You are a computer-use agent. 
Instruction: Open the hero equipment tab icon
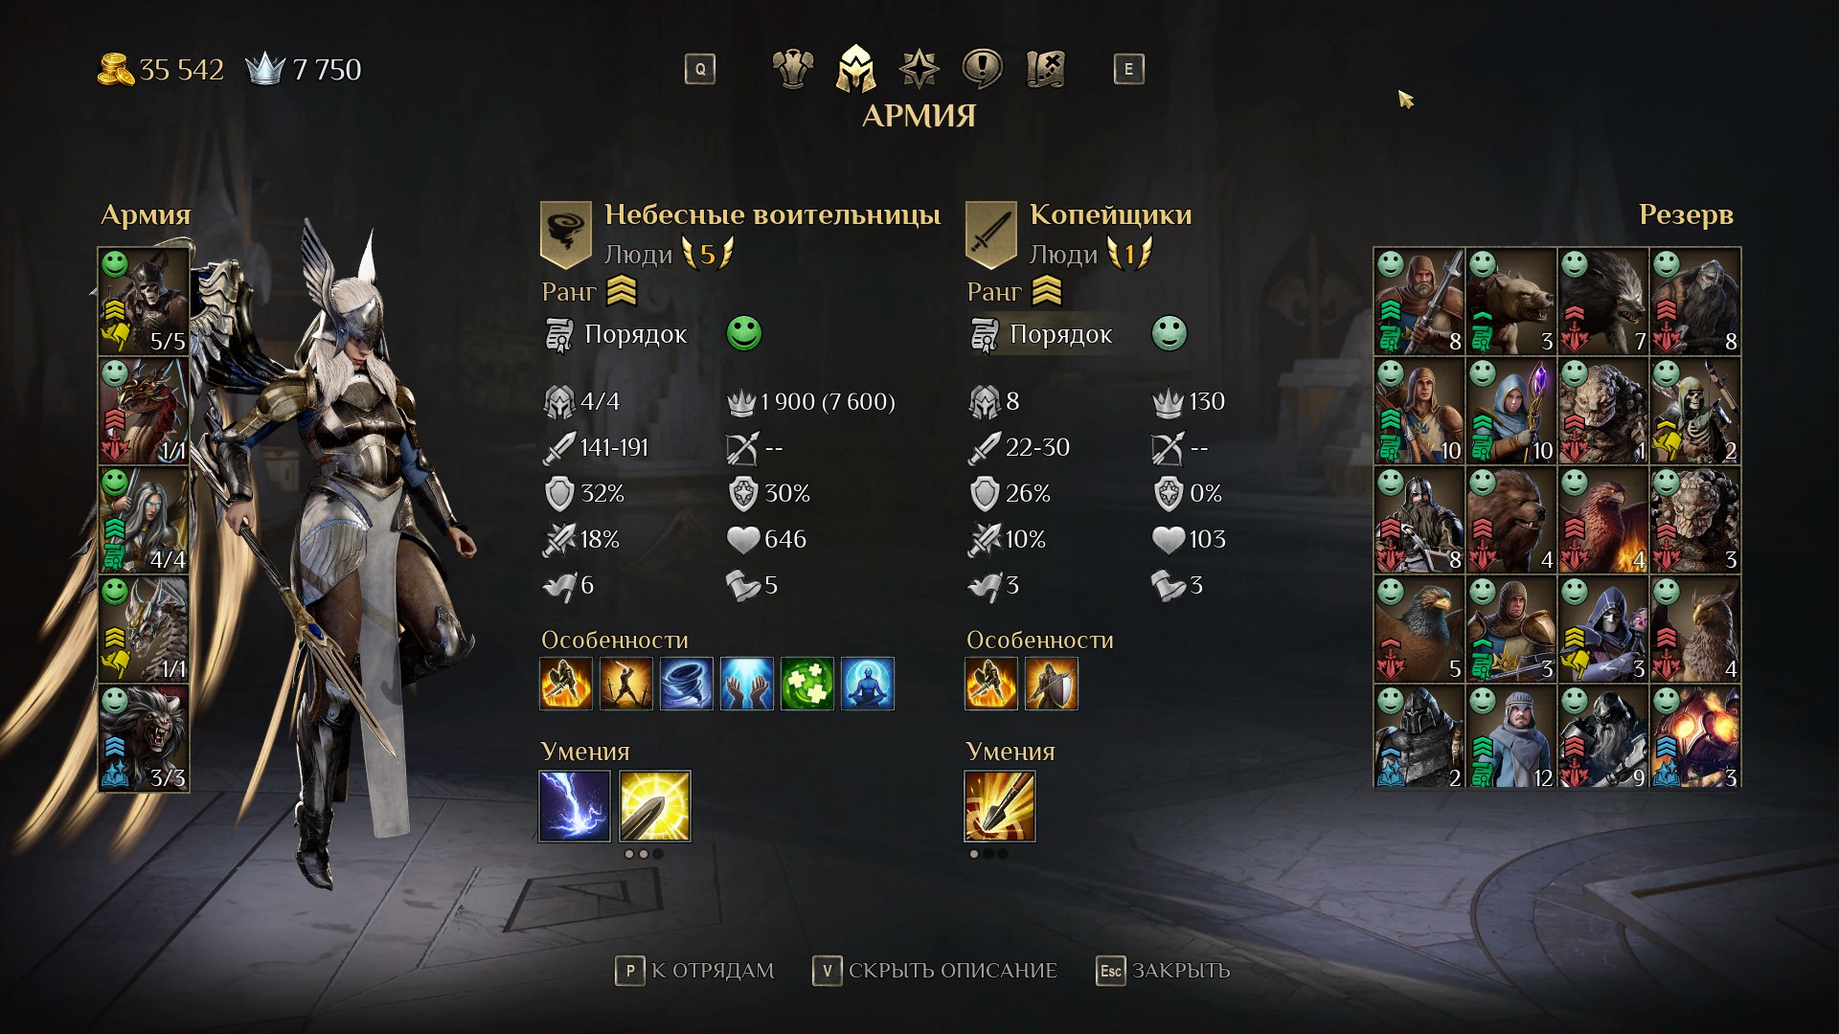(x=792, y=69)
